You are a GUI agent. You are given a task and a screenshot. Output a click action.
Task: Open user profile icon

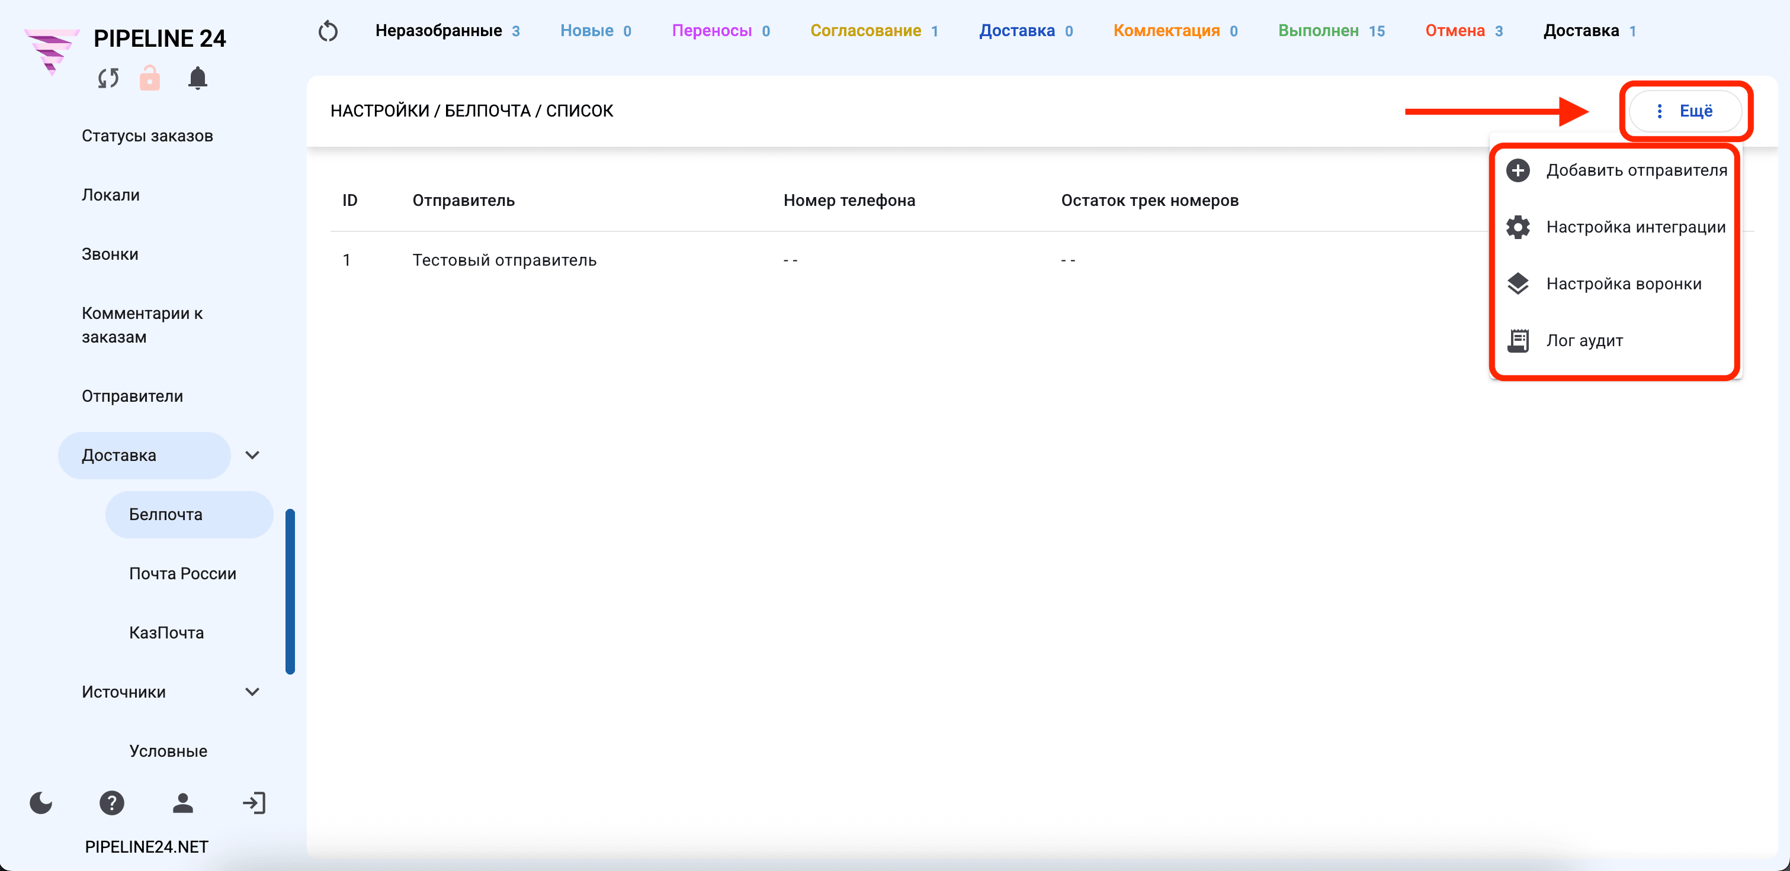click(x=183, y=803)
